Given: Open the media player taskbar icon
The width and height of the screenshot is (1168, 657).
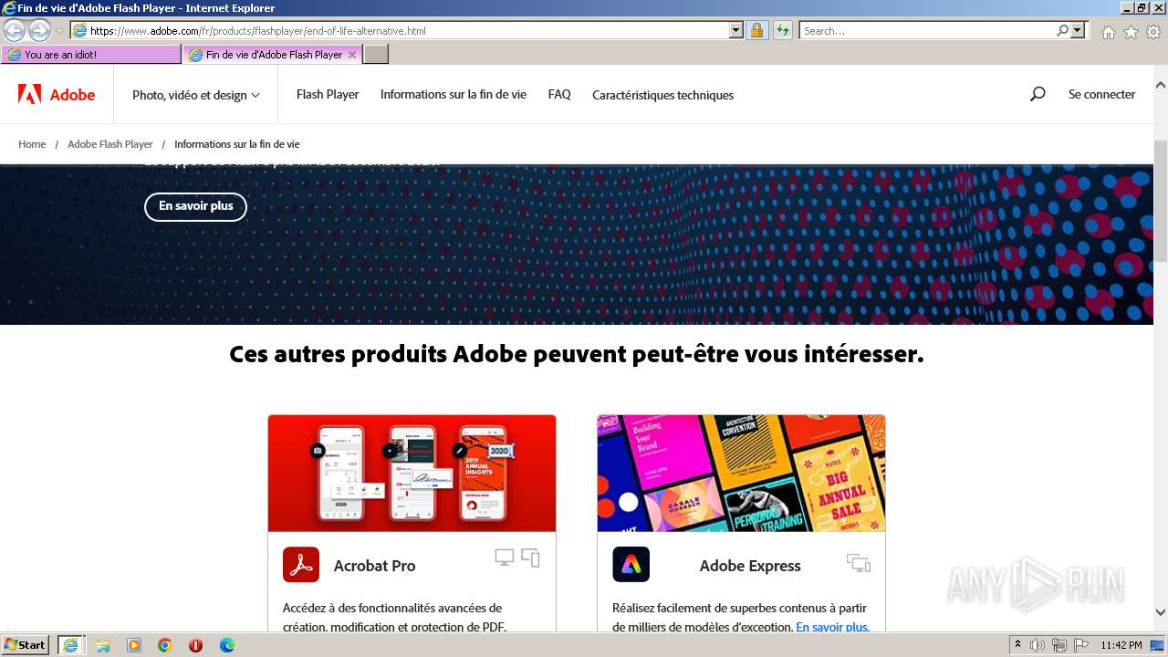Looking at the screenshot, I should (x=134, y=645).
